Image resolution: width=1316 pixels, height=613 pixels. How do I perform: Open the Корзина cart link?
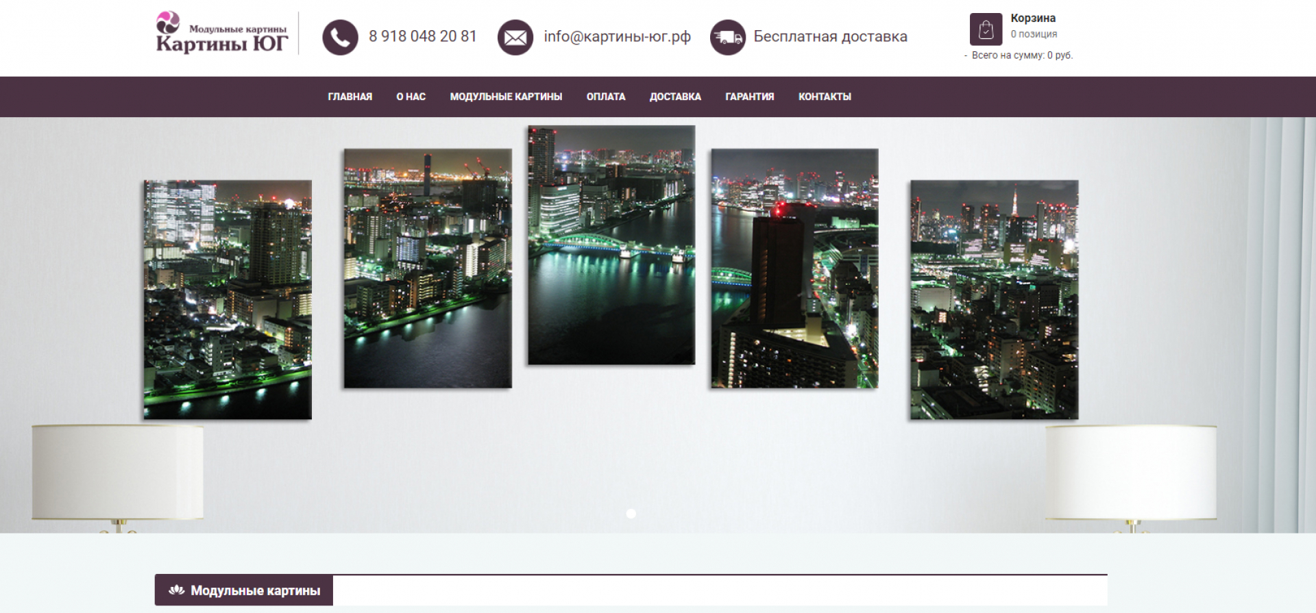[x=1033, y=18]
